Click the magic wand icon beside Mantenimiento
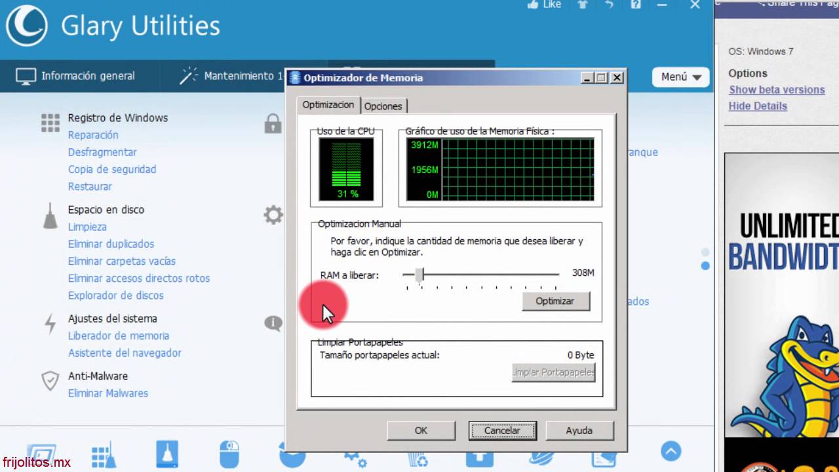Screen dimensions: 839x472 pyautogui.click(x=189, y=76)
